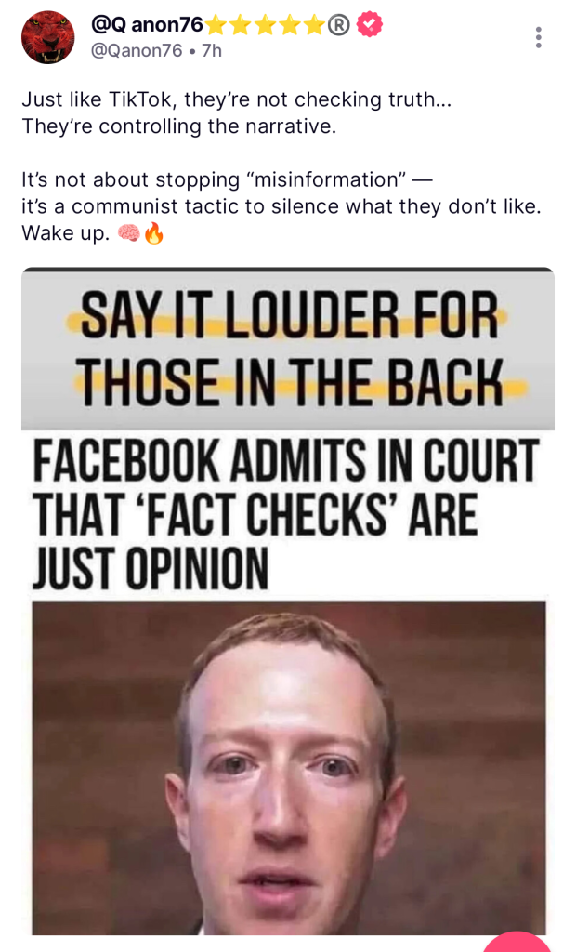
Task: Open the @Q anon76 display name
Action: (x=146, y=24)
